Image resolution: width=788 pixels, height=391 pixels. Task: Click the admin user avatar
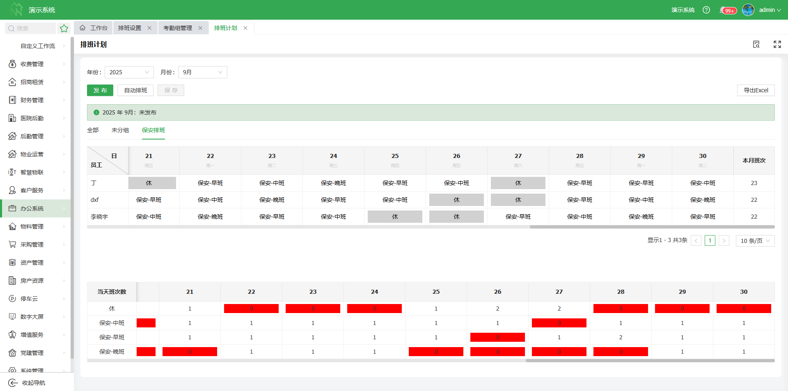point(748,10)
